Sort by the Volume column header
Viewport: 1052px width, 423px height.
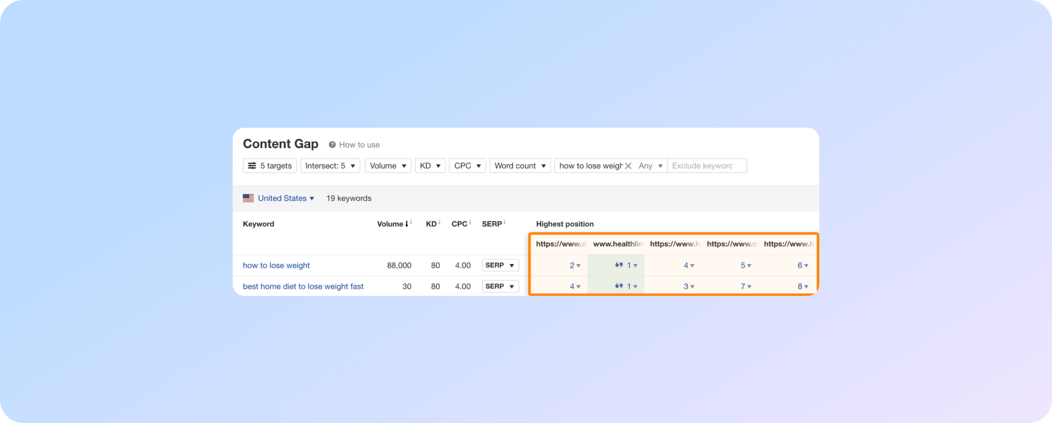(390, 224)
